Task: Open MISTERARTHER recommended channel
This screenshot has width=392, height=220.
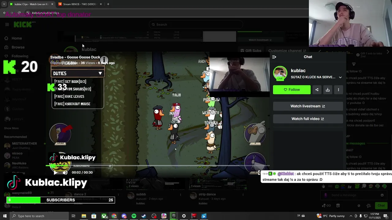Action: tap(24, 145)
